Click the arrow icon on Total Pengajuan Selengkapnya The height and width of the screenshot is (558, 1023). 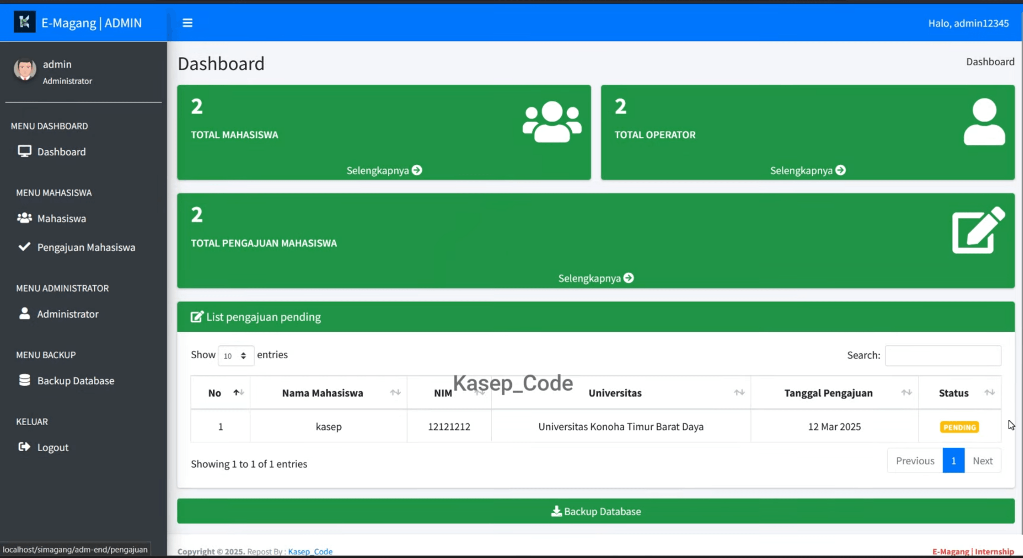[629, 278]
